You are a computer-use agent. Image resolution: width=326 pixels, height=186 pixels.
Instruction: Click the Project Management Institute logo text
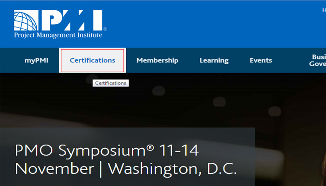coord(58,35)
